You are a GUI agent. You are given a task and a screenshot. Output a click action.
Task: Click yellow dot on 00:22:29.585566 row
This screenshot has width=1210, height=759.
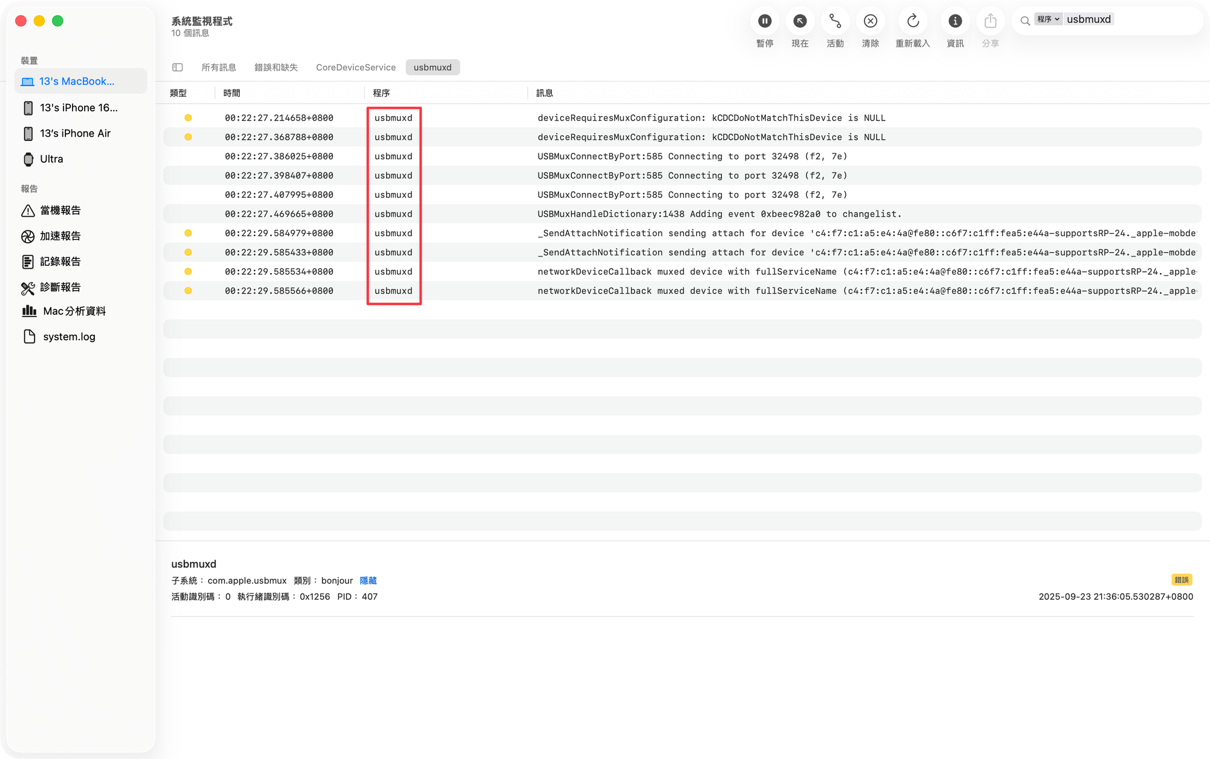click(188, 291)
